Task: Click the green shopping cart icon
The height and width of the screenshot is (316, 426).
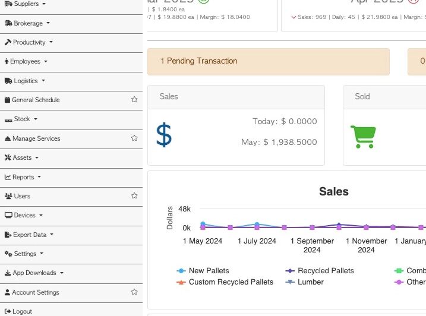Action: [362, 137]
